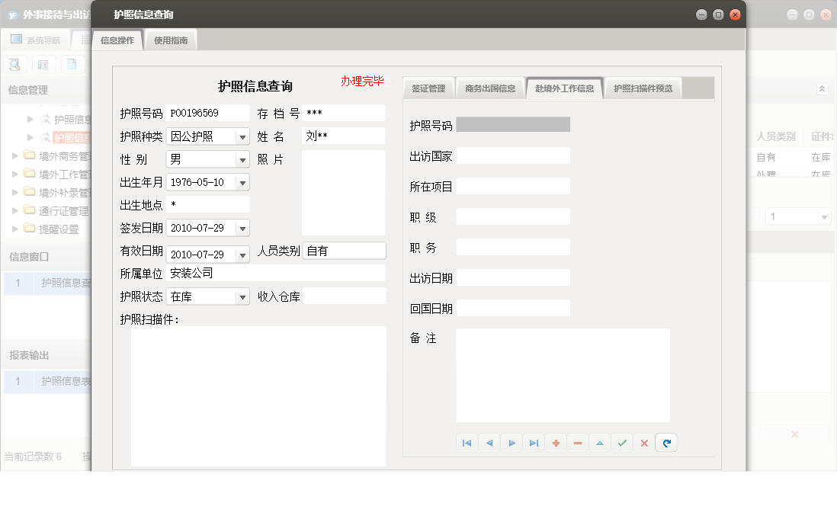Viewport: 837px width, 522px height.
Task: Advance to the next record
Action: click(511, 442)
